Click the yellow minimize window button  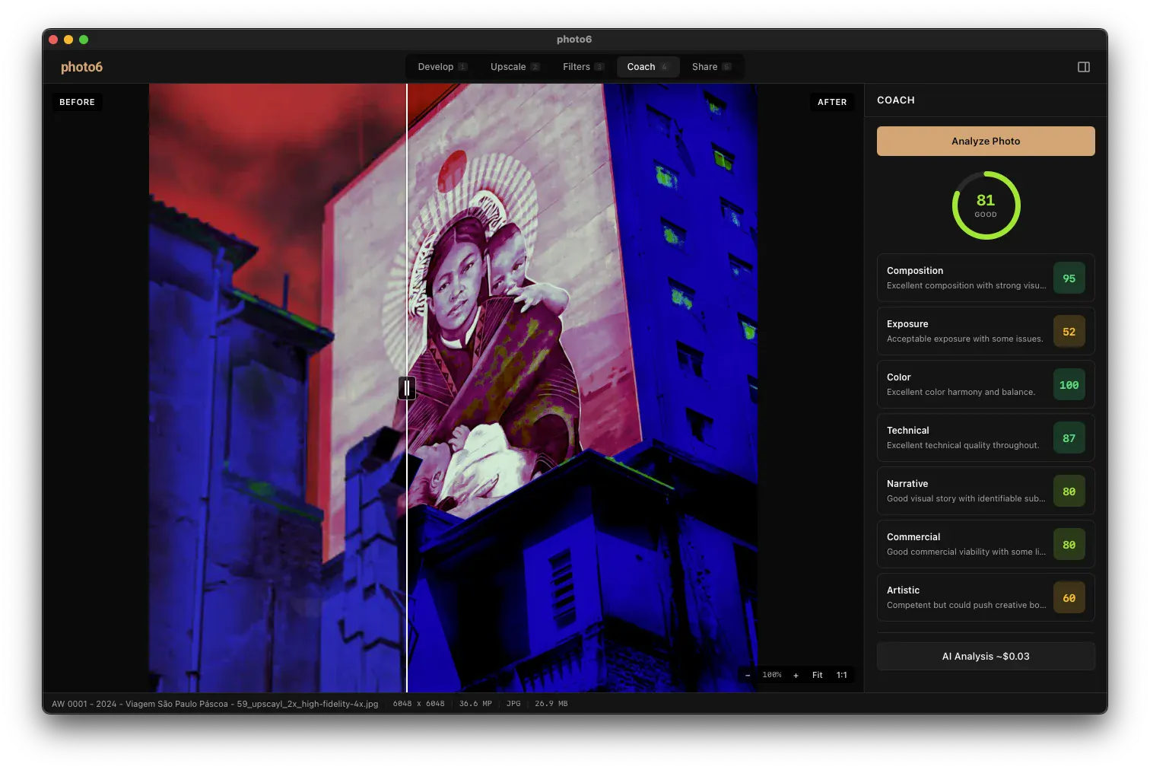[x=68, y=40]
